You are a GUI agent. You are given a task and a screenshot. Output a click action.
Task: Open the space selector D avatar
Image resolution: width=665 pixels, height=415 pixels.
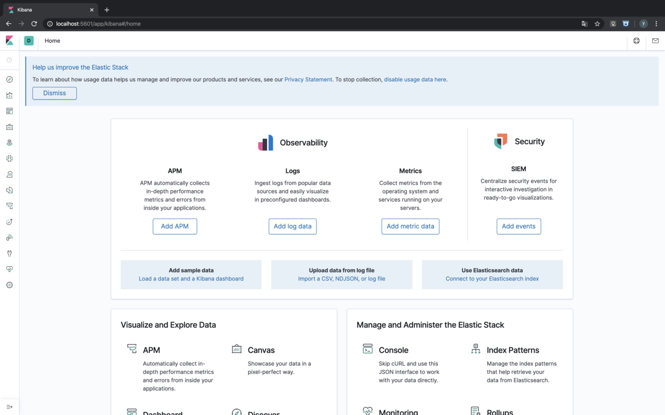(29, 40)
